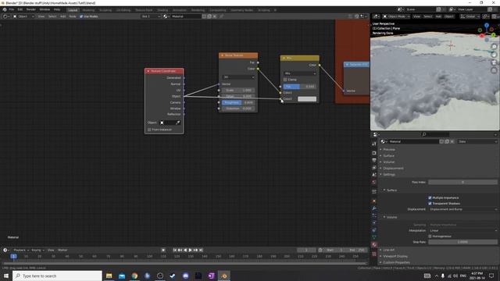Toggle the Use Nodes checkbox

tap(81, 16)
